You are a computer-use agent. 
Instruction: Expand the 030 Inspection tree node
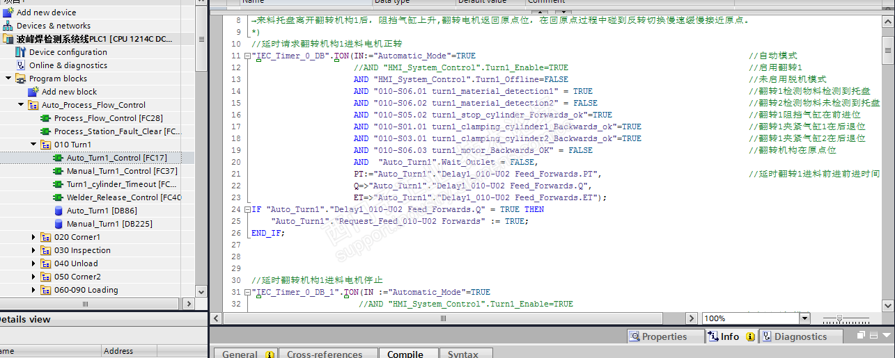33,250
